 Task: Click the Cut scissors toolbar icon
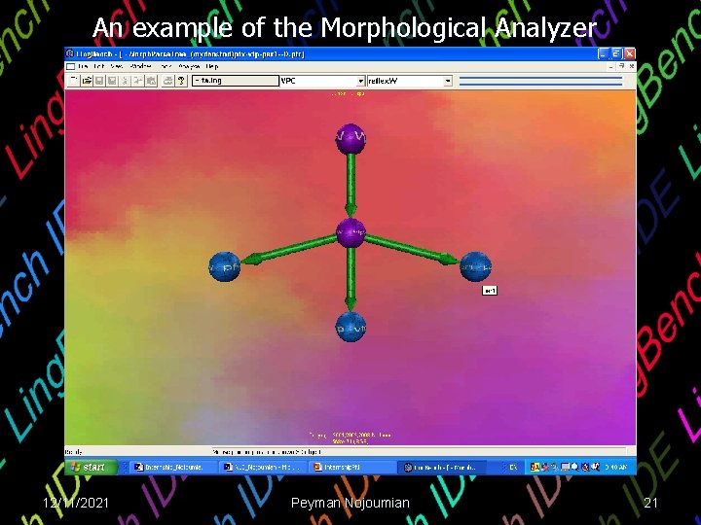[x=126, y=81]
